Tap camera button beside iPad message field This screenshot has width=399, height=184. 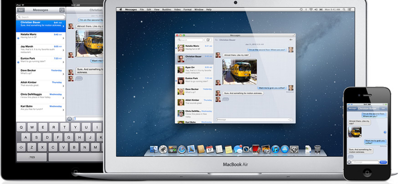pyautogui.click(x=69, y=118)
